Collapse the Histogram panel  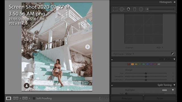(174, 2)
